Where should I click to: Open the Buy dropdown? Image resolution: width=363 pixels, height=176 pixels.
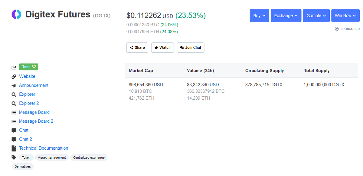click(259, 15)
